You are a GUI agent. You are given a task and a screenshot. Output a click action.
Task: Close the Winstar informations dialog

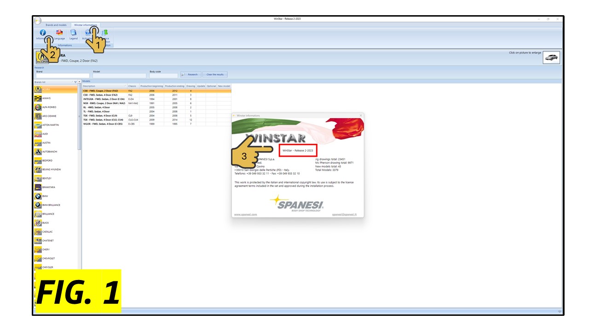361,115
